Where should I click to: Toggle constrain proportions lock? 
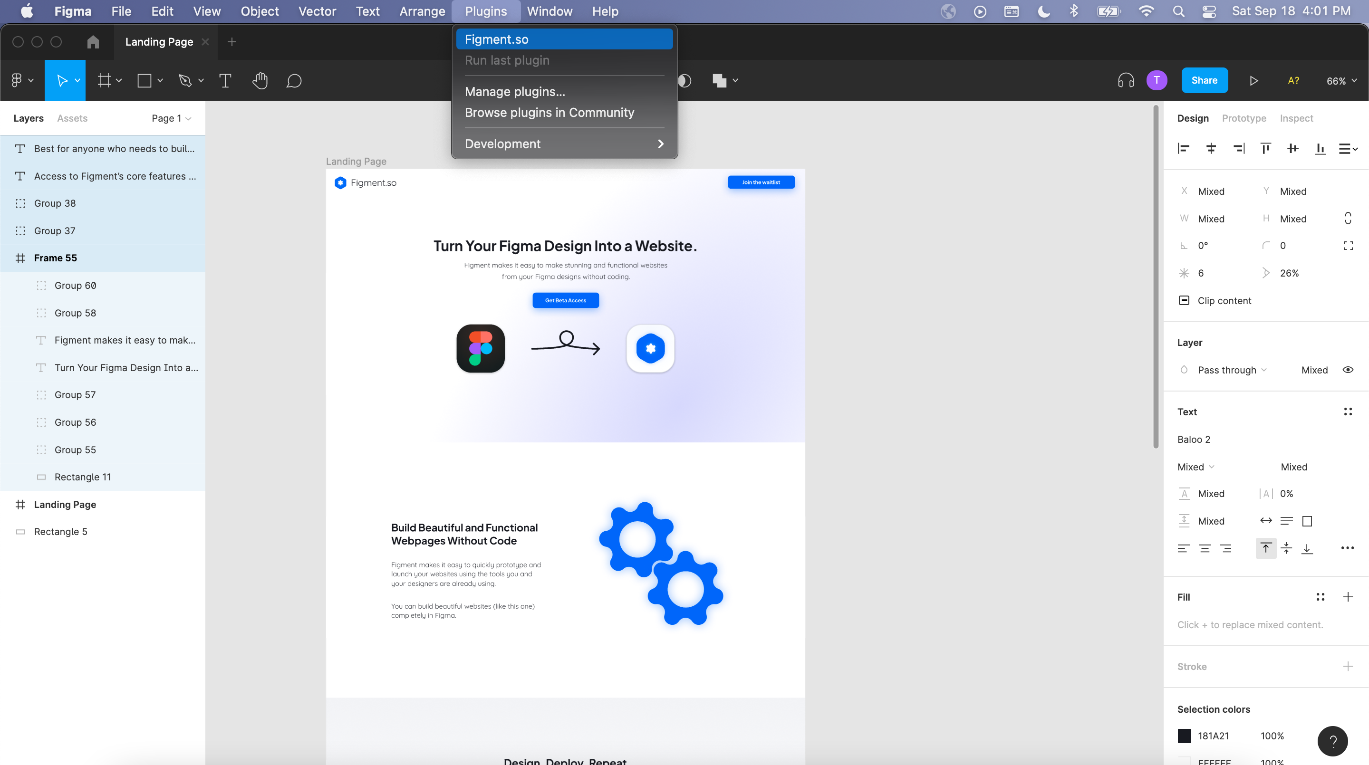tap(1348, 218)
